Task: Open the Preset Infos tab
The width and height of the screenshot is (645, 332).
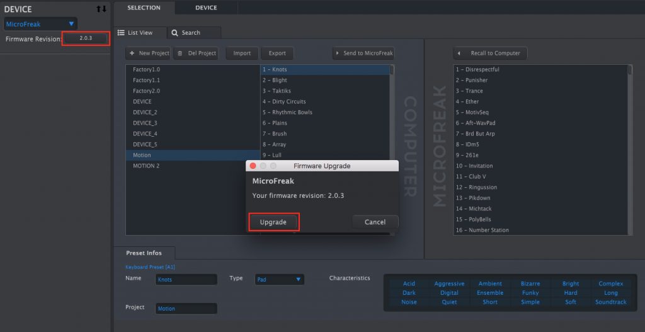Action: tap(144, 253)
